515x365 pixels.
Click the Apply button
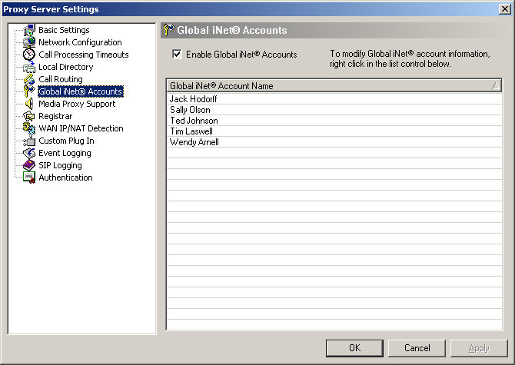coord(479,348)
